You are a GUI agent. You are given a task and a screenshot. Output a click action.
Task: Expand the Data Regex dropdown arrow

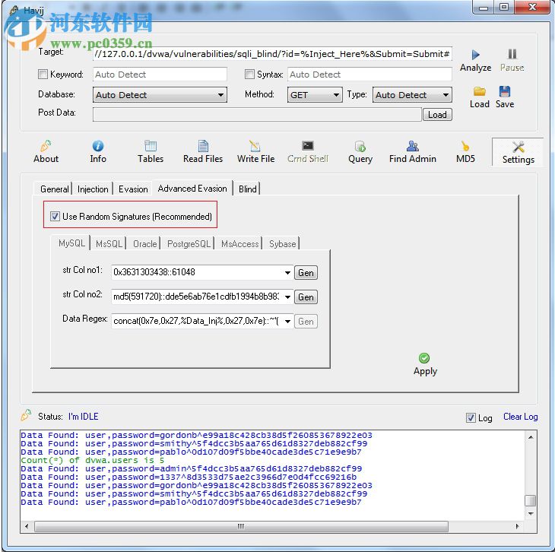point(287,322)
